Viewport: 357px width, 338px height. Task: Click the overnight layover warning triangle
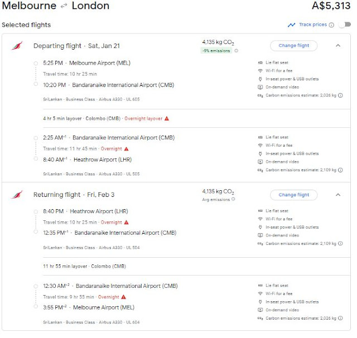tap(167, 119)
